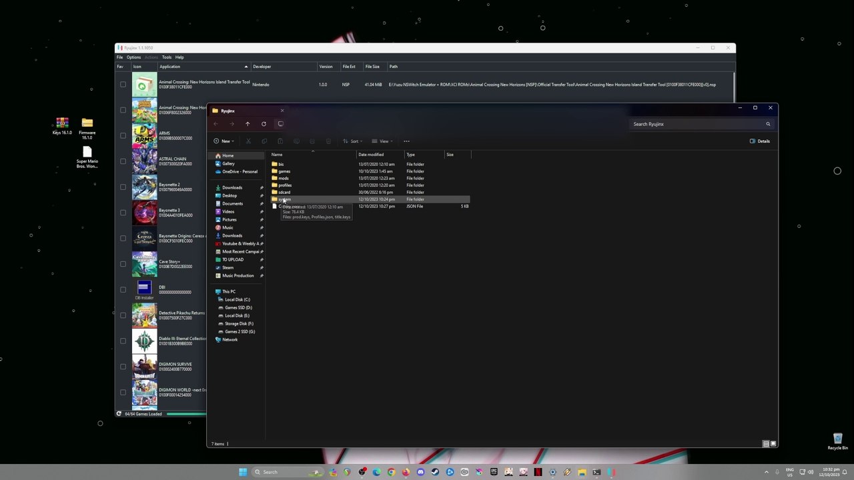Open OneDrive - Personal in navigation pane

click(x=240, y=171)
